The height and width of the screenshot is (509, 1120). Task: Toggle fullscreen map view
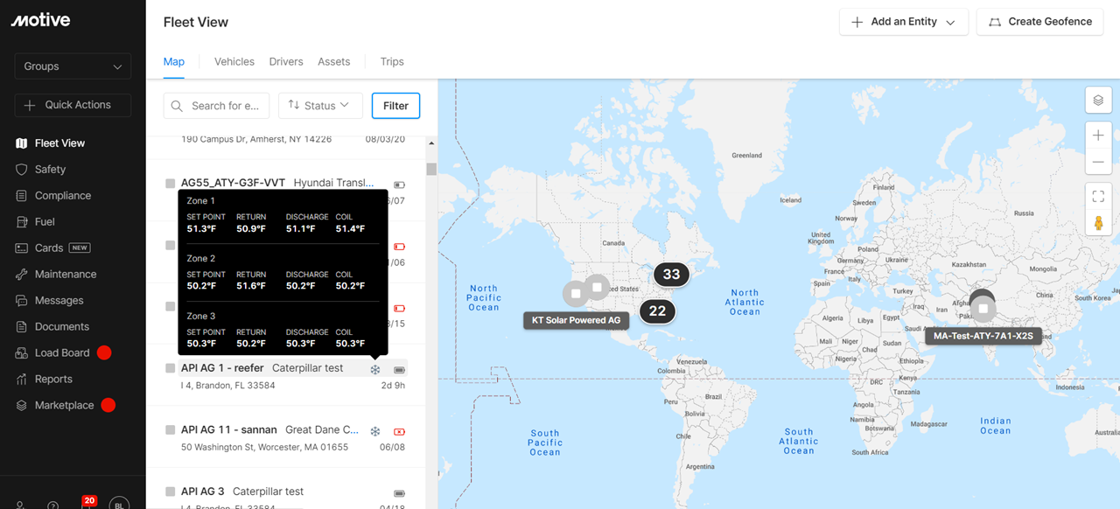1098,196
